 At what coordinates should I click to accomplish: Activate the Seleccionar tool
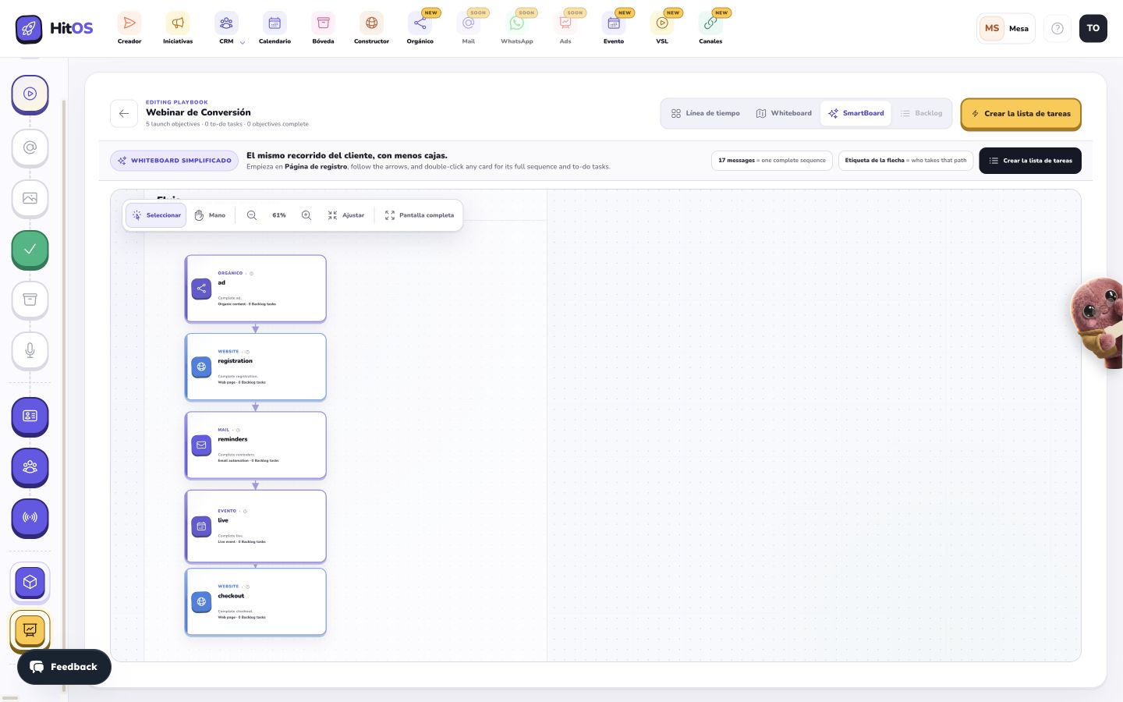point(156,215)
